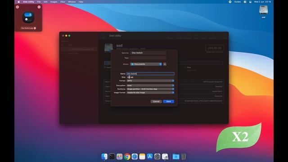Image resolution: width=288 pixels, height=162 pixels.
Task: Open the blue Downloads folder in the Dock
Action: (176, 157)
